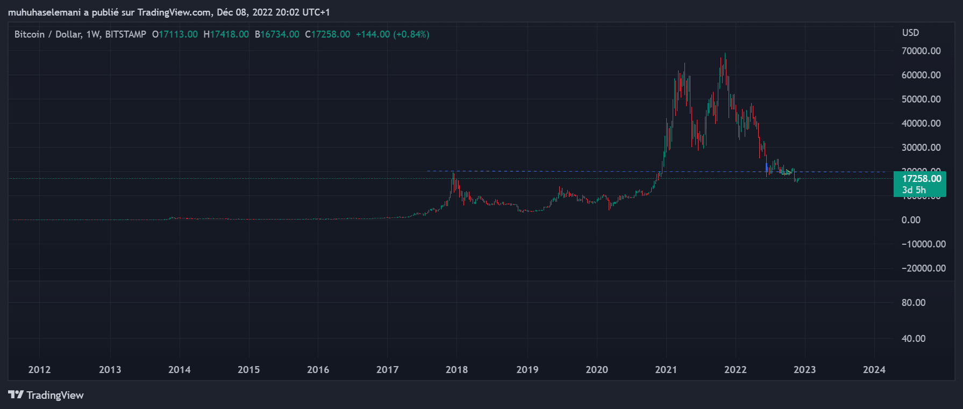Click the 'Bitcoin / Dollar, 1W, BITSTAMP' title

(x=80, y=34)
